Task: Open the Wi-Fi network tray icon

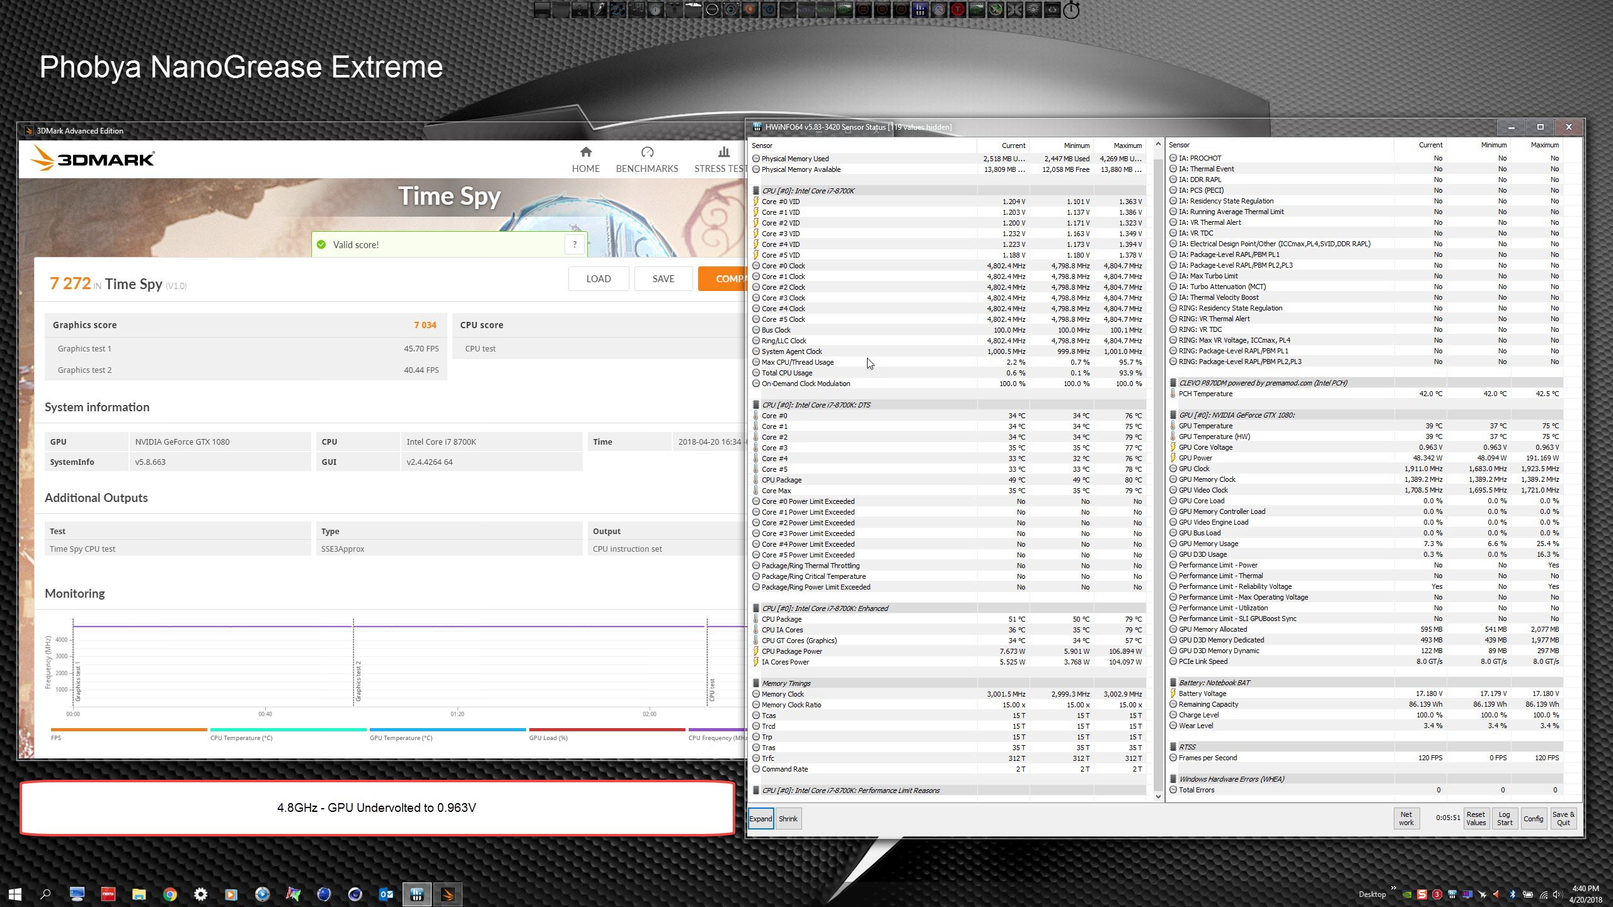Action: pos(1543,894)
